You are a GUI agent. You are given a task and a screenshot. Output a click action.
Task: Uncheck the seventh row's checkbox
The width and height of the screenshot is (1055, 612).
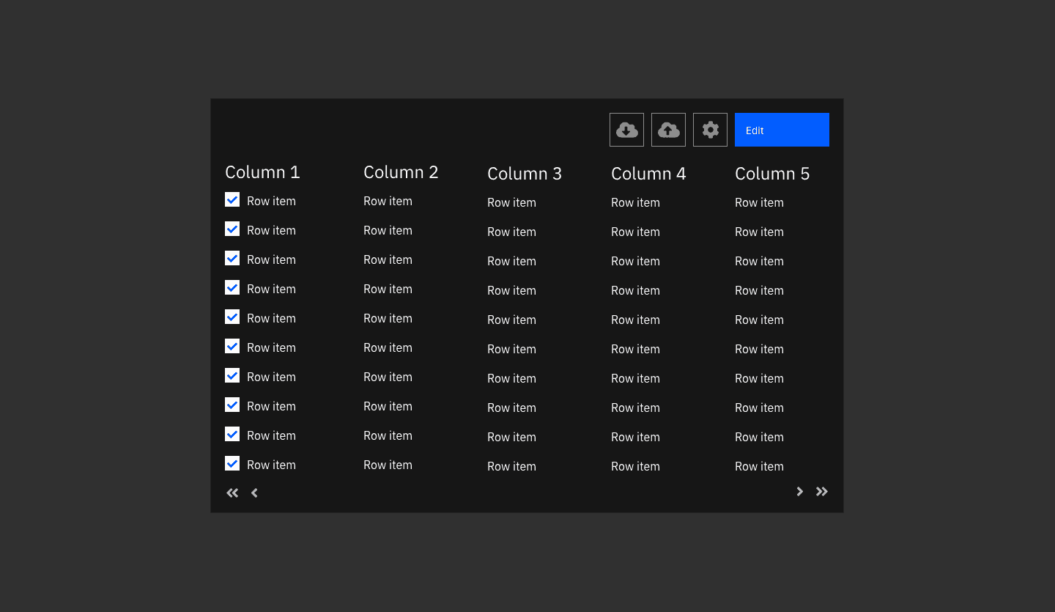232,375
